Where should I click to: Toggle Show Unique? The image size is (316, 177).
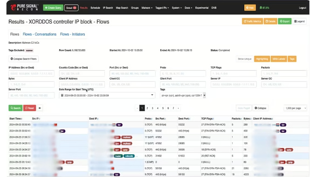point(244,59)
